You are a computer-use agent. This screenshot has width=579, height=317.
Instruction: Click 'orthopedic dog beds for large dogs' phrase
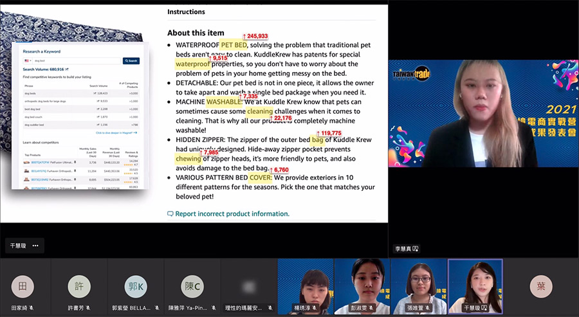click(x=46, y=101)
